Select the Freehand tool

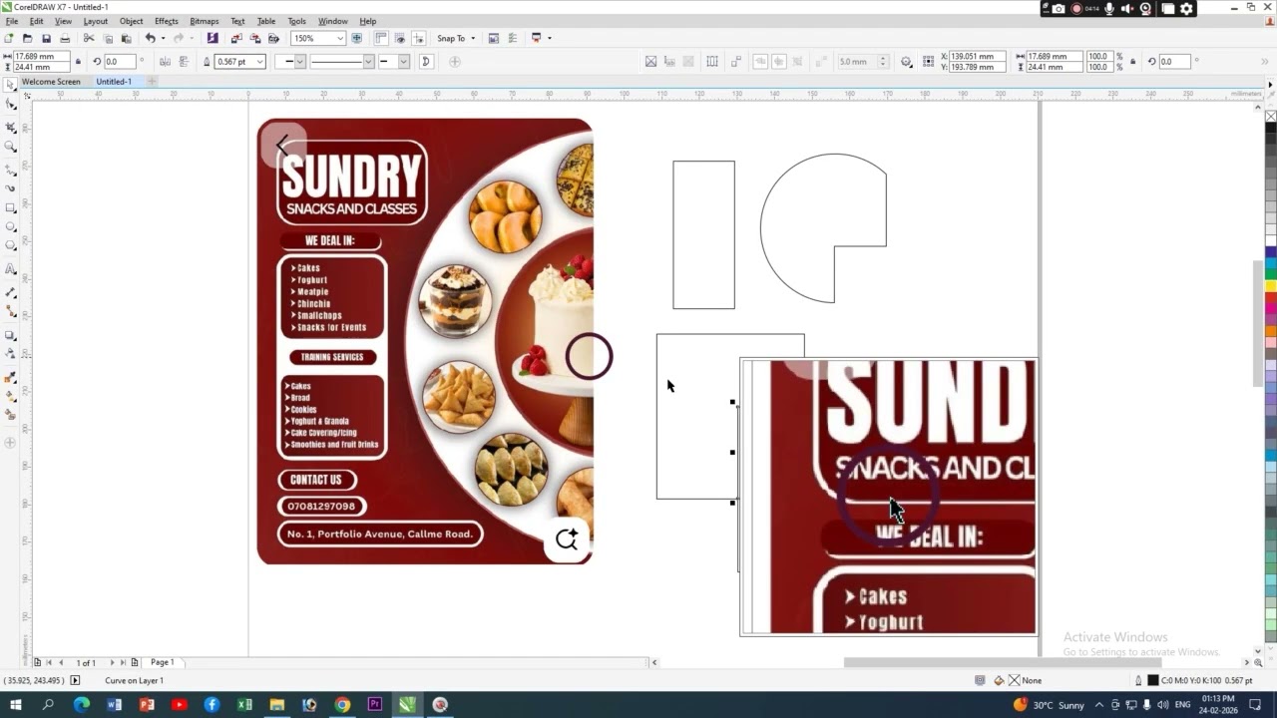click(x=11, y=170)
